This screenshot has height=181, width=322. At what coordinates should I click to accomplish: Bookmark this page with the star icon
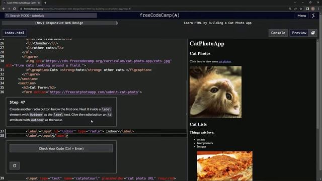(x=301, y=9)
